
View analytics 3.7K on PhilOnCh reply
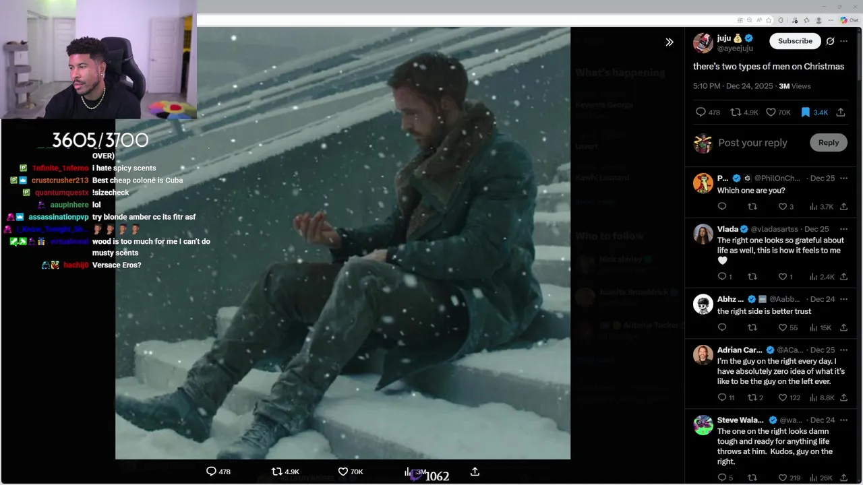[x=821, y=207]
